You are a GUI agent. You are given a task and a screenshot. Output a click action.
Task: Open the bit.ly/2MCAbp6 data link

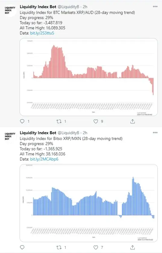pos(44,159)
